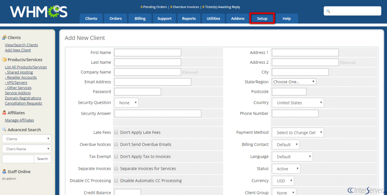Click Overdue Invoices status link
Screen dimensions: 387x195
click(x=184, y=7)
